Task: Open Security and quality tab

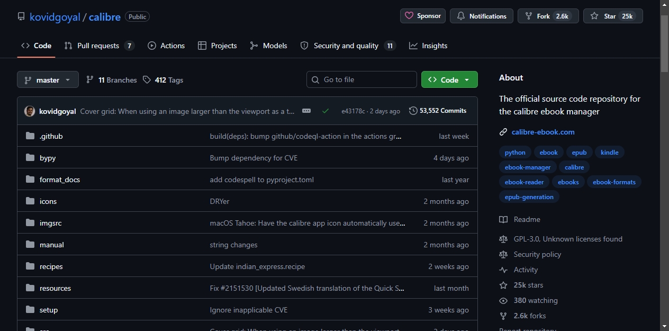Action: pyautogui.click(x=348, y=46)
